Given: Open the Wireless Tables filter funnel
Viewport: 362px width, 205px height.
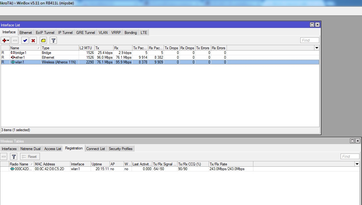Looking at the screenshot, I should tap(14, 157).
